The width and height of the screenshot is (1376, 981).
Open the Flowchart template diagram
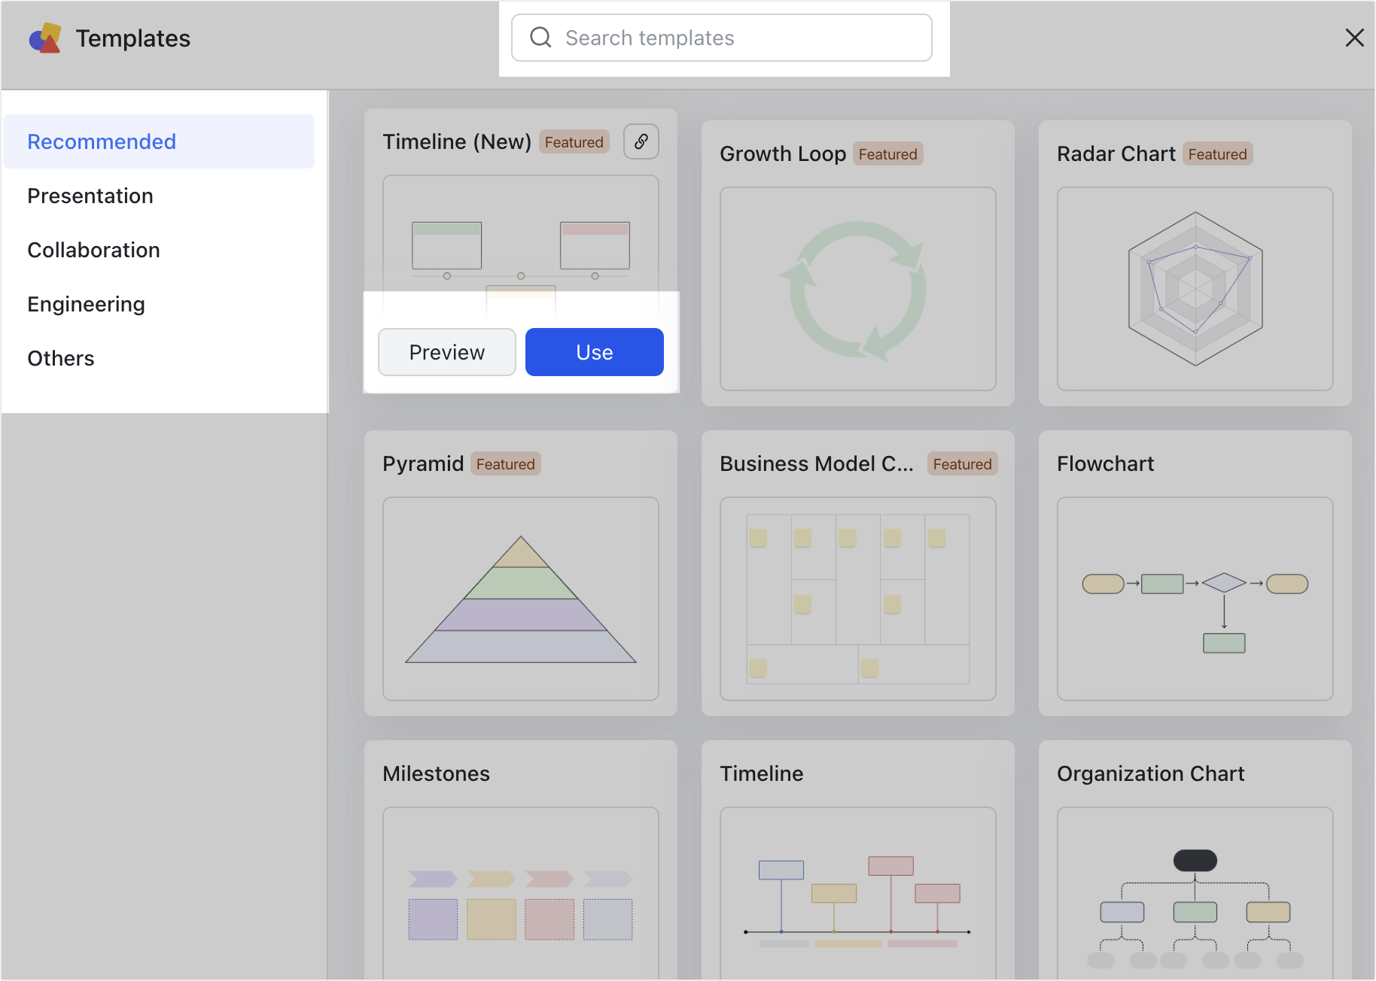click(1194, 600)
